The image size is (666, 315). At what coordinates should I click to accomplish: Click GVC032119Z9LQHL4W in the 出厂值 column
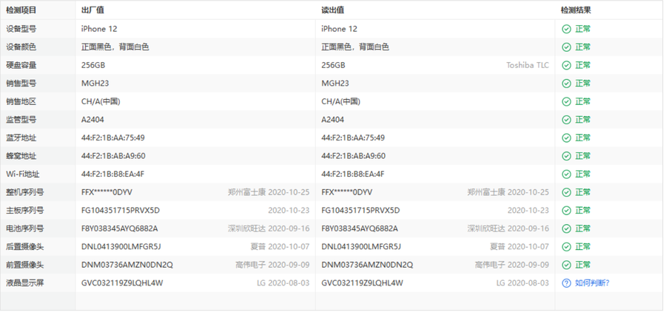pos(122,283)
